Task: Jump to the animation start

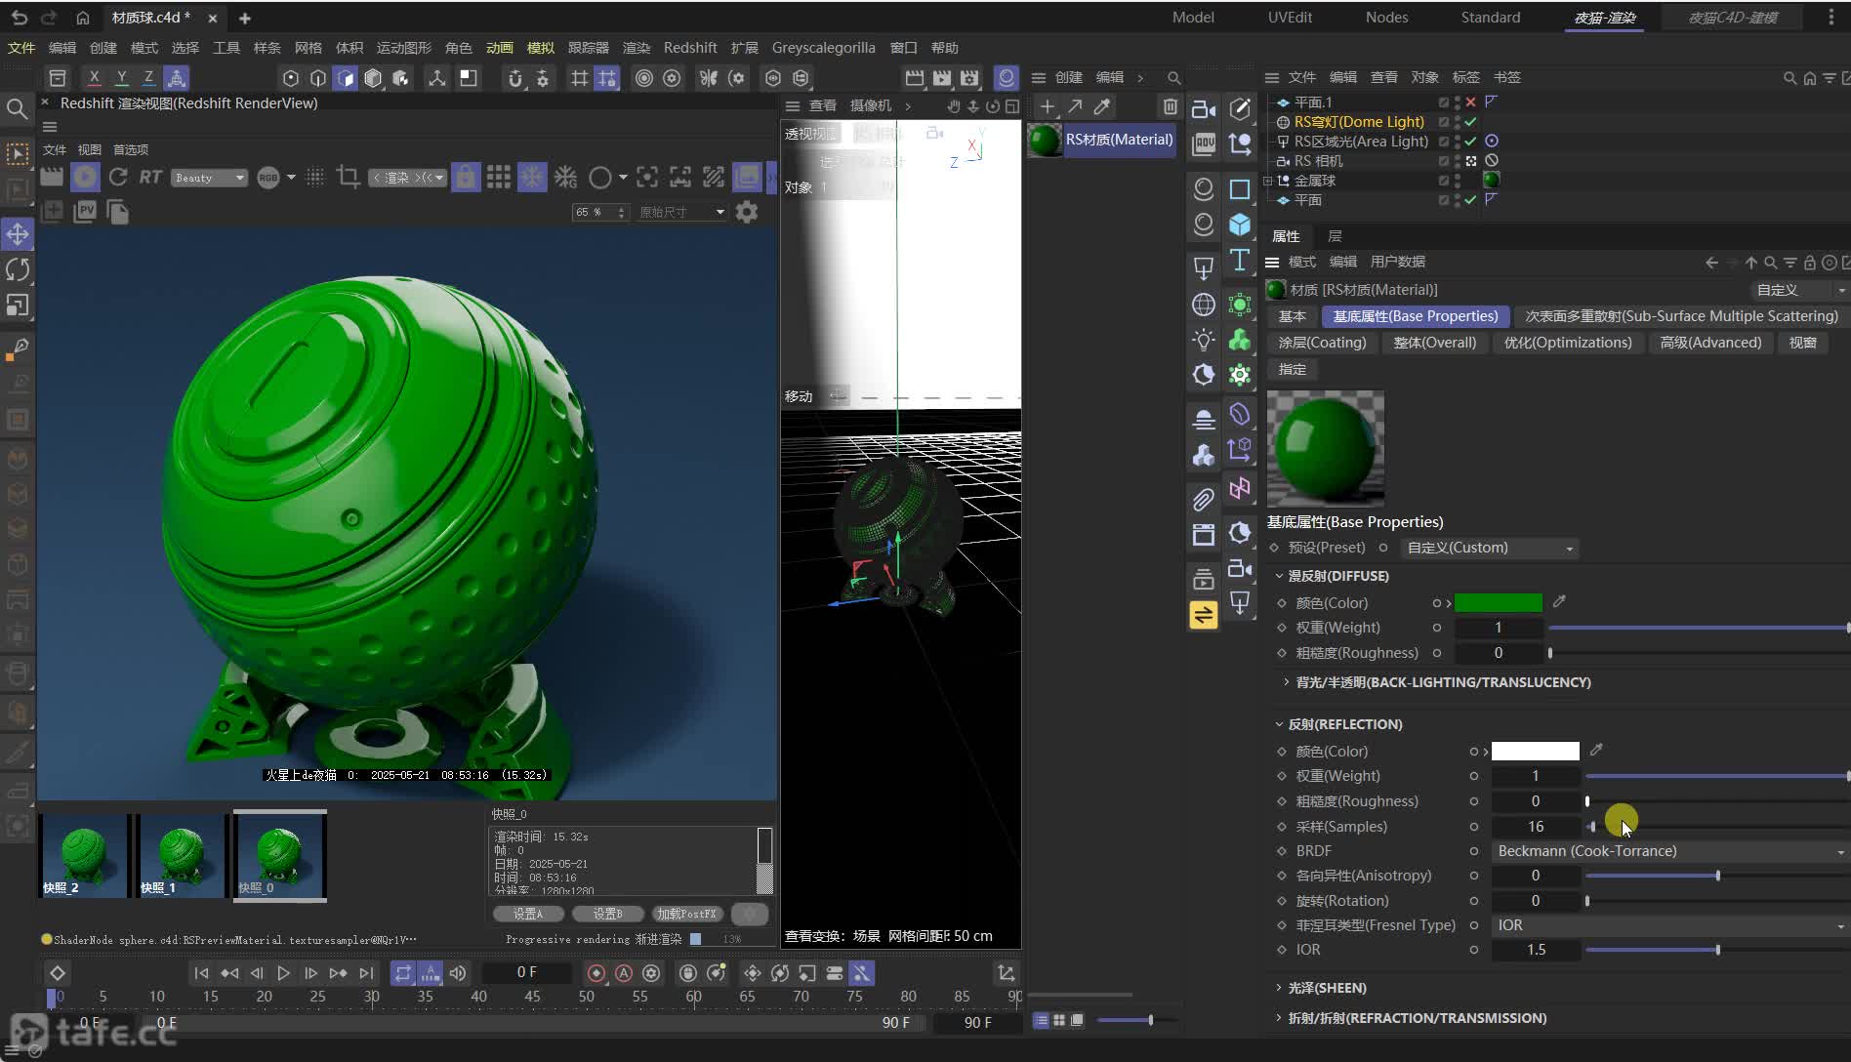Action: [x=201, y=973]
